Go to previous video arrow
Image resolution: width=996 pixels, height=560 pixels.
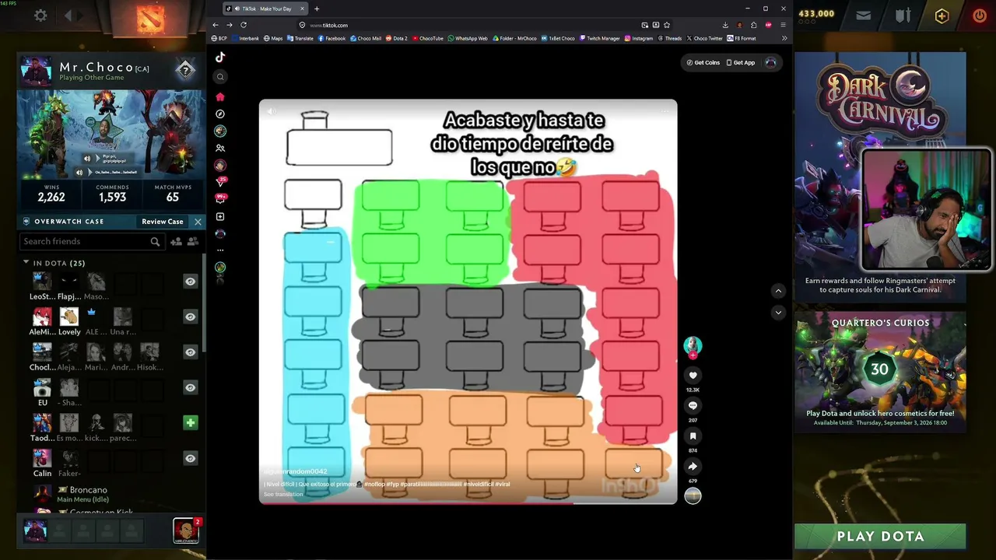tap(778, 291)
